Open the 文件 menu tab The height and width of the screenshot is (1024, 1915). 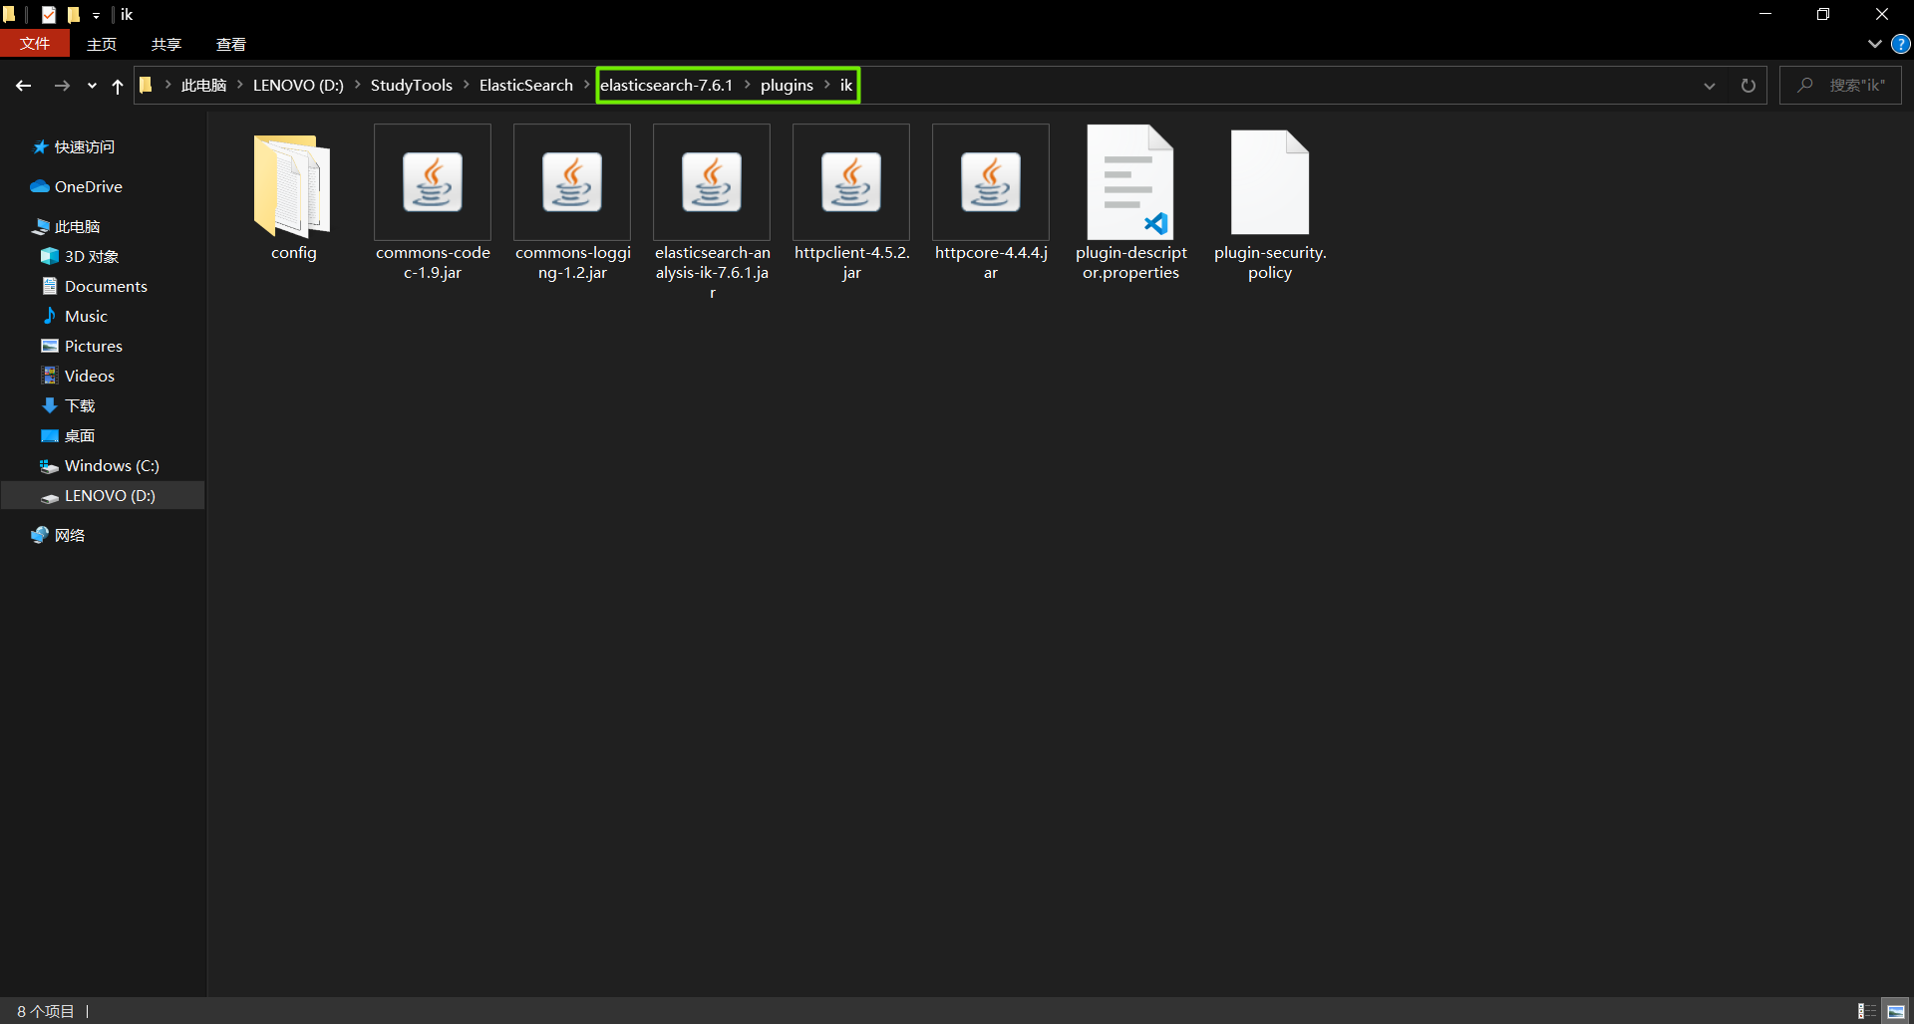click(x=35, y=44)
